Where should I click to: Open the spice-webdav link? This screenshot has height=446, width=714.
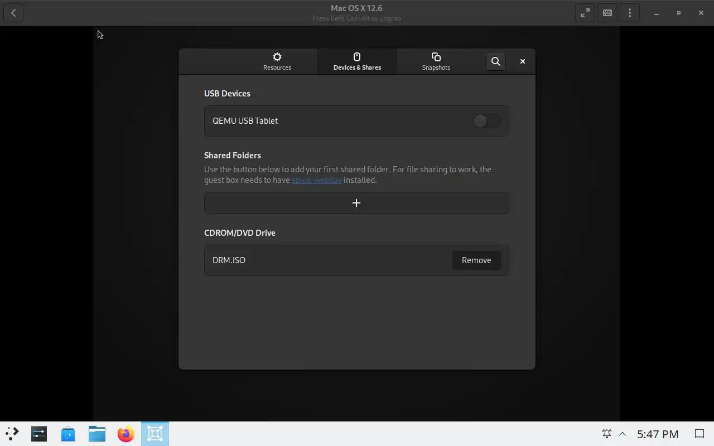[317, 180]
